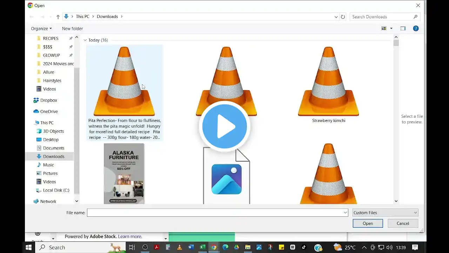Click This PC in the address bar

coord(82,17)
